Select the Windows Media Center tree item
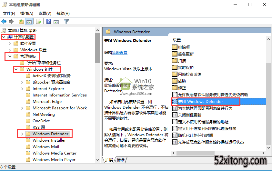 [55, 153]
